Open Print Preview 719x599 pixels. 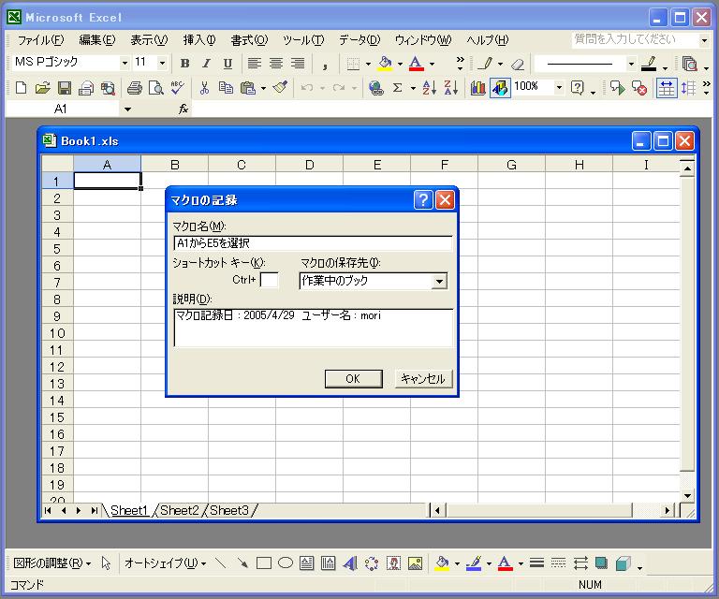point(156,88)
